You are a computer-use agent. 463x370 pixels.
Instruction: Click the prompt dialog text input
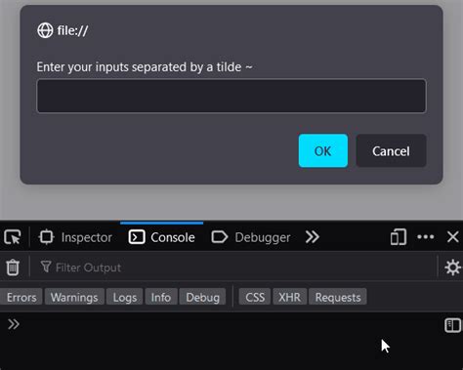[x=231, y=96]
